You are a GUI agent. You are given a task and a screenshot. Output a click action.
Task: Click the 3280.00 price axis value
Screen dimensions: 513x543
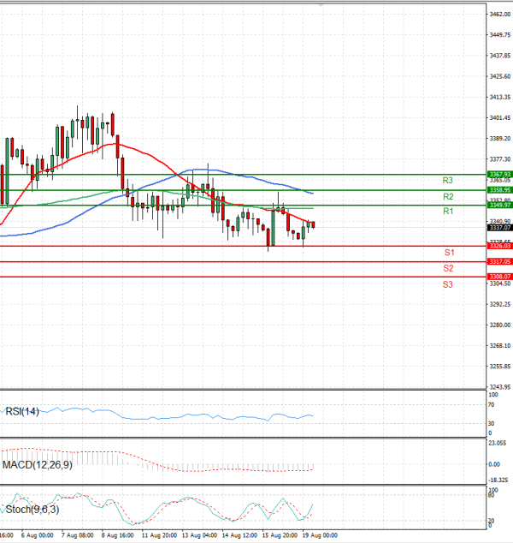pyautogui.click(x=500, y=325)
